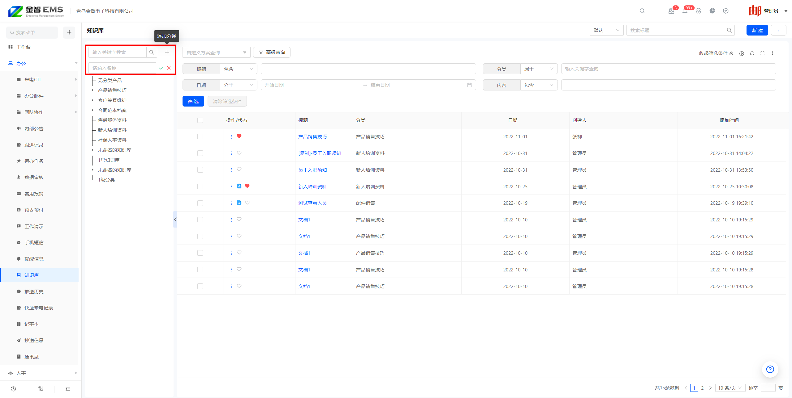Viewport: 792px width, 398px height.
Task: Click the global search magnifier icon in header
Action: pyautogui.click(x=642, y=11)
